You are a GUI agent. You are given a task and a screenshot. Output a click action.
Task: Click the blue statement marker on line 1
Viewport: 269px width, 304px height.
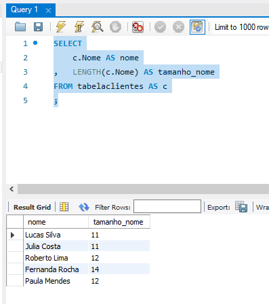(35, 43)
